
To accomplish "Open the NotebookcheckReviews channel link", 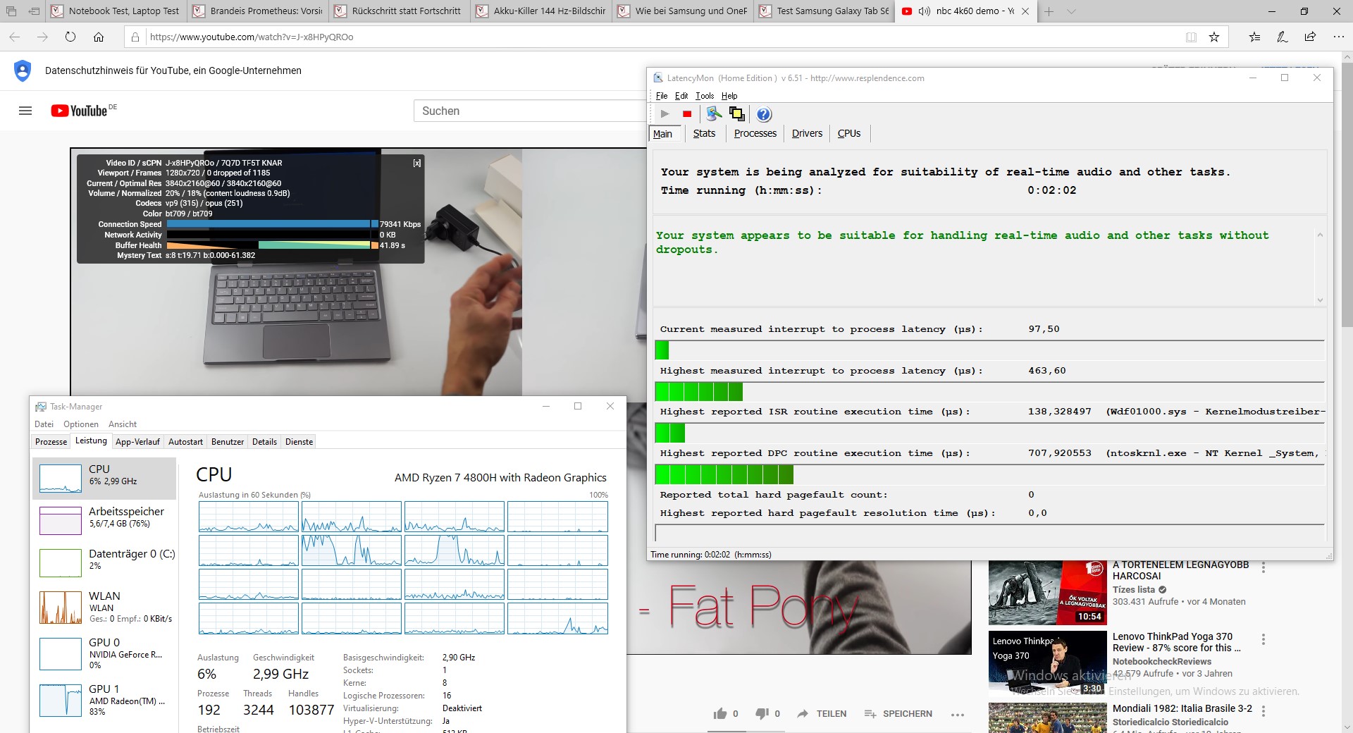I will (x=1162, y=662).
